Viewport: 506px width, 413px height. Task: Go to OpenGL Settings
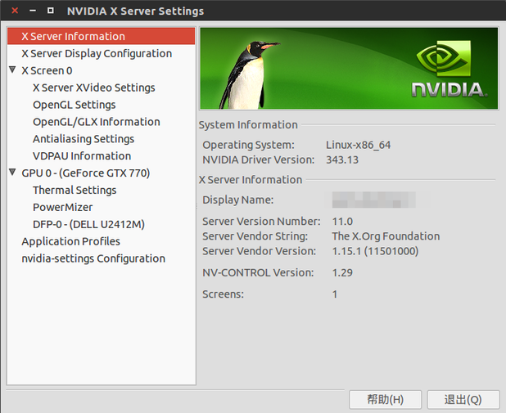click(x=74, y=105)
